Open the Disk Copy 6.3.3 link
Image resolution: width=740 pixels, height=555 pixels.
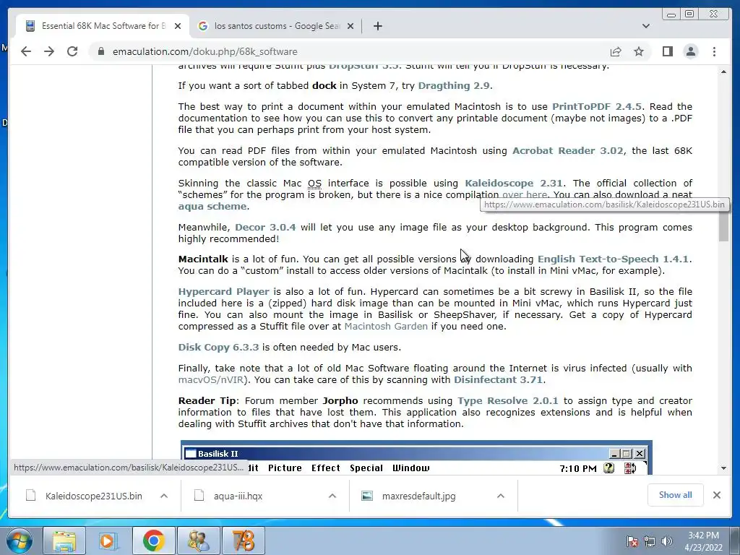click(x=218, y=347)
